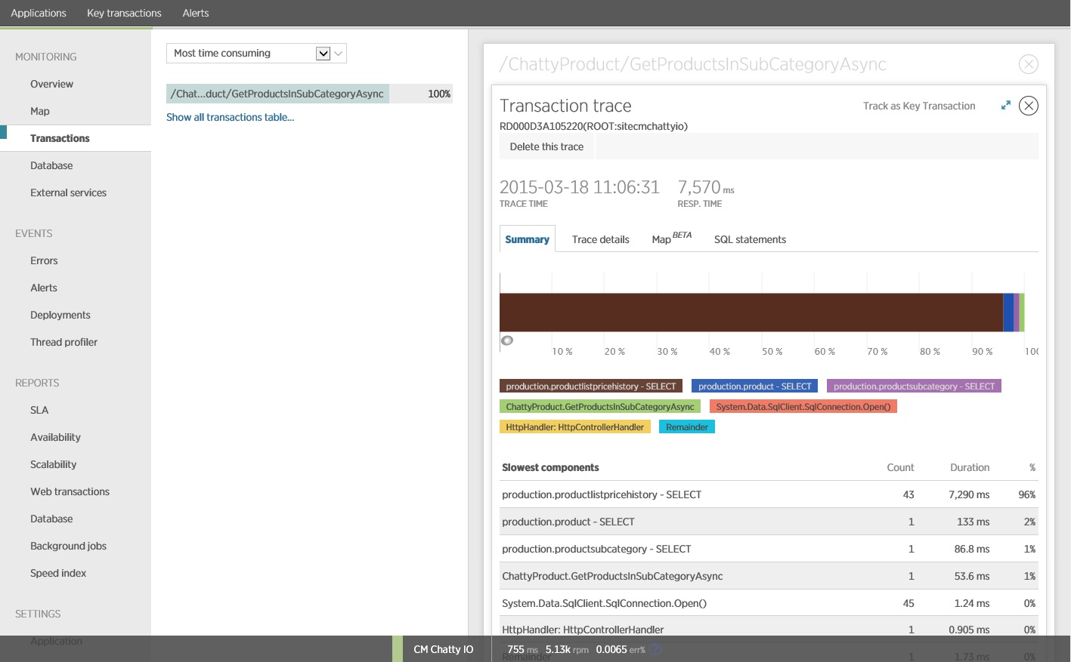
Task: Click production.productlistpricehistory - SELECT table row
Action: pyautogui.click(x=769, y=494)
